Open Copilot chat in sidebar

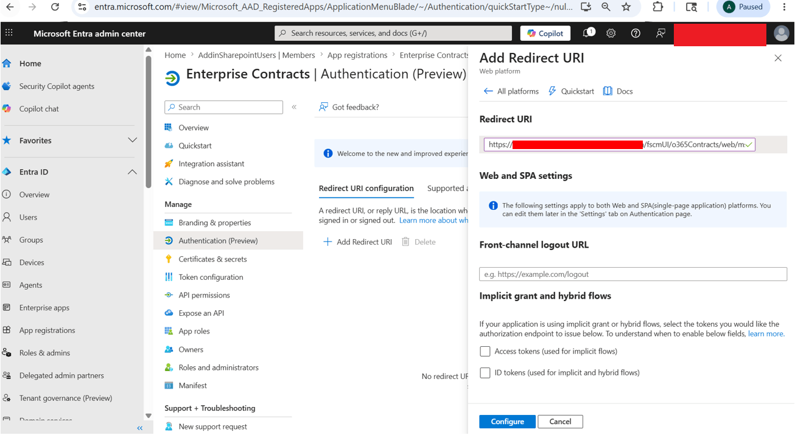coord(39,109)
